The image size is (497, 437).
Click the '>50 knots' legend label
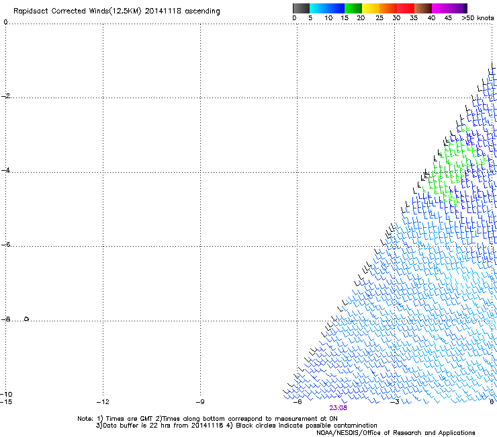pyautogui.click(x=478, y=18)
